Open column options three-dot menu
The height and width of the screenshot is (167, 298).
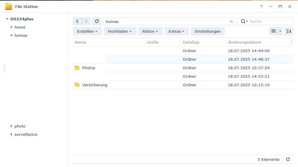pos(291,42)
